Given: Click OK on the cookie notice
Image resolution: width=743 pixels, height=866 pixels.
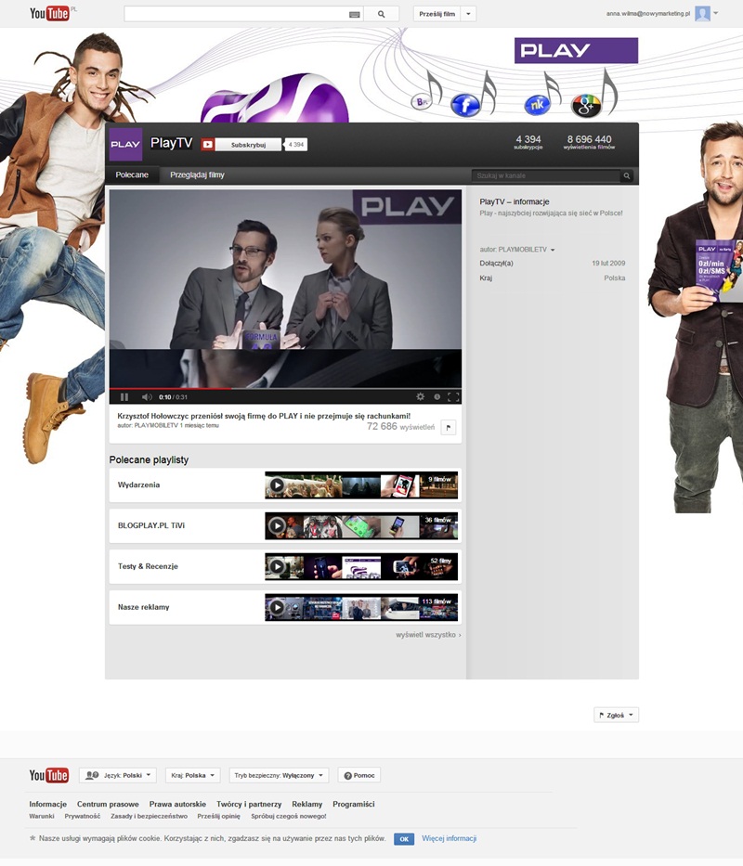Looking at the screenshot, I should [404, 839].
